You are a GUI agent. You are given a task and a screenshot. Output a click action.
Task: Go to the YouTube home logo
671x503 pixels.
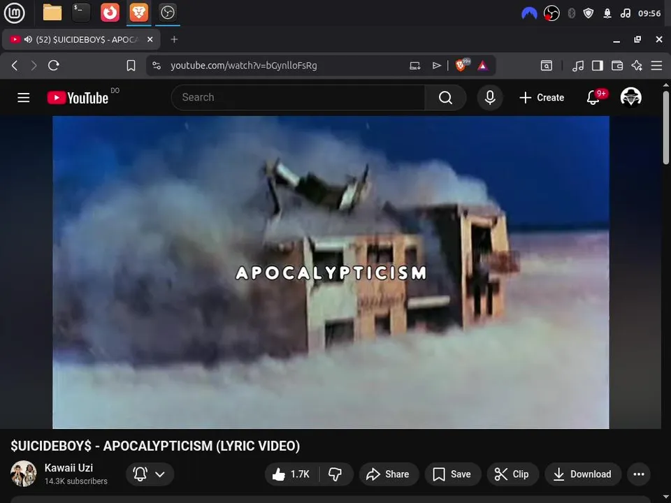pos(78,98)
